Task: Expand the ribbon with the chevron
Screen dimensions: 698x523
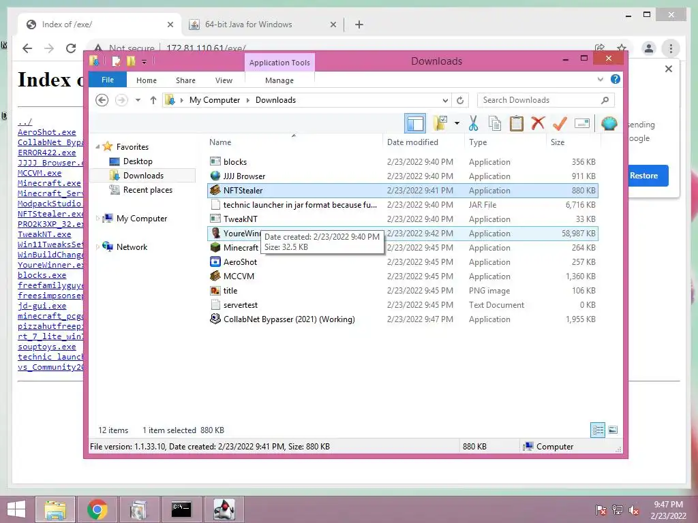Action: pos(600,79)
